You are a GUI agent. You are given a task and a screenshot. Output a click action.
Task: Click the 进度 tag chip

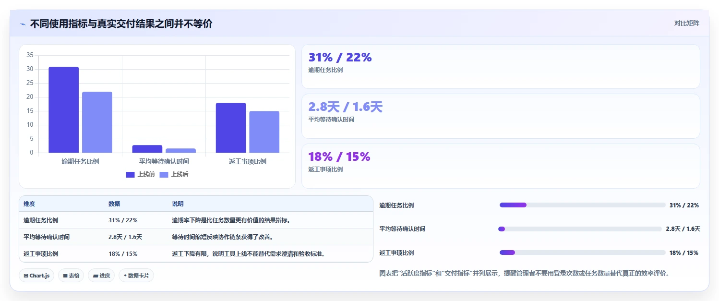click(x=101, y=276)
